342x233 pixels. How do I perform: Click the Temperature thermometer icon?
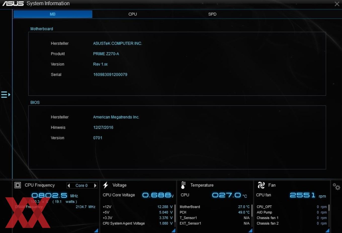183,185
